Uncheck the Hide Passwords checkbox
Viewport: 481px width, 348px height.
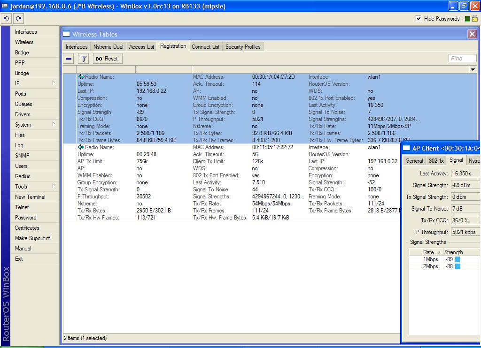point(419,19)
